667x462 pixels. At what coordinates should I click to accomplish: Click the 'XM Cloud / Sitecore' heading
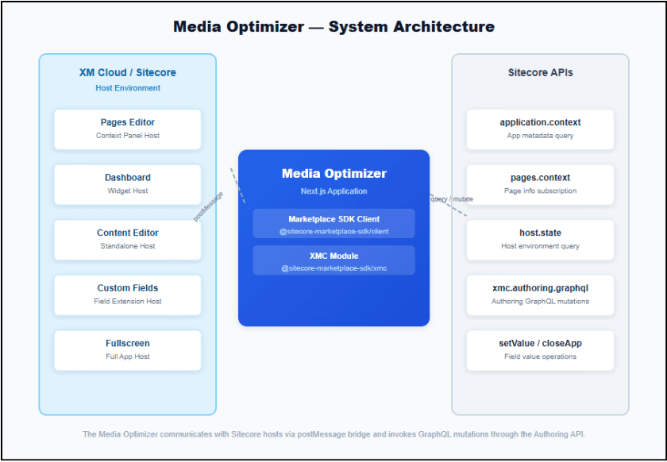(128, 72)
